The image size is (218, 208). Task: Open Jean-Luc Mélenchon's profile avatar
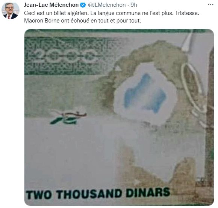tap(11, 10)
